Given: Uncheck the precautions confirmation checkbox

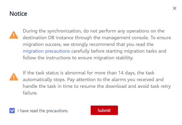Looking at the screenshot, I should click(12, 111).
